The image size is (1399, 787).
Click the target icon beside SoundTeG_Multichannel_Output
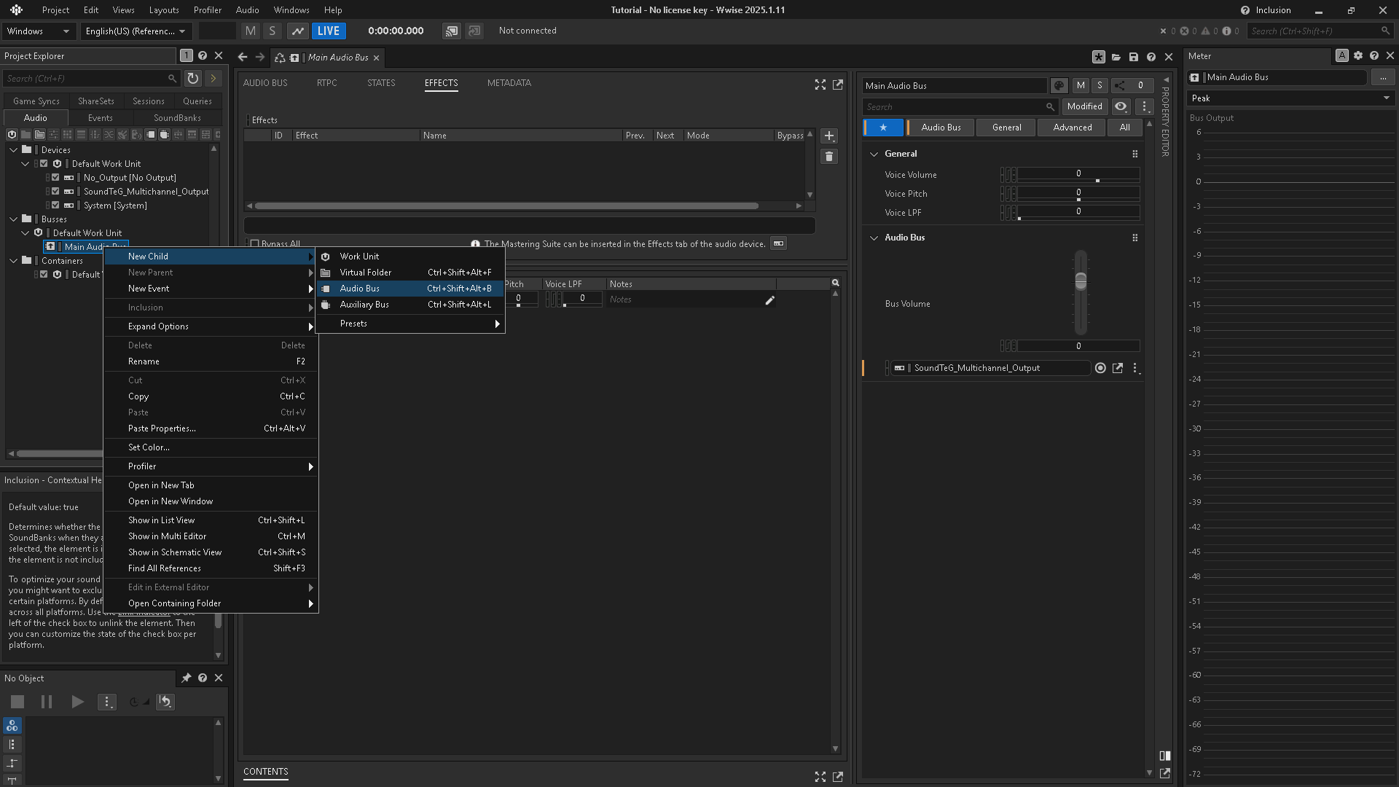point(1100,369)
